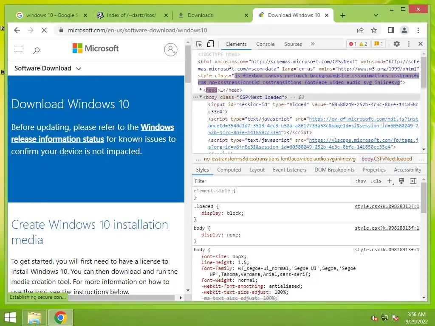Collapse the body element node

(x=201, y=97)
